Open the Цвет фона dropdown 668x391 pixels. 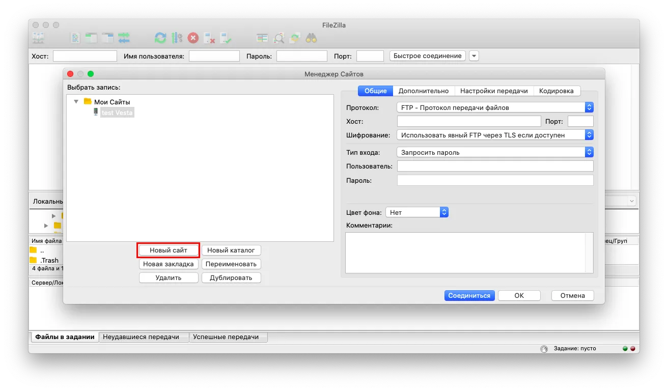(x=417, y=212)
